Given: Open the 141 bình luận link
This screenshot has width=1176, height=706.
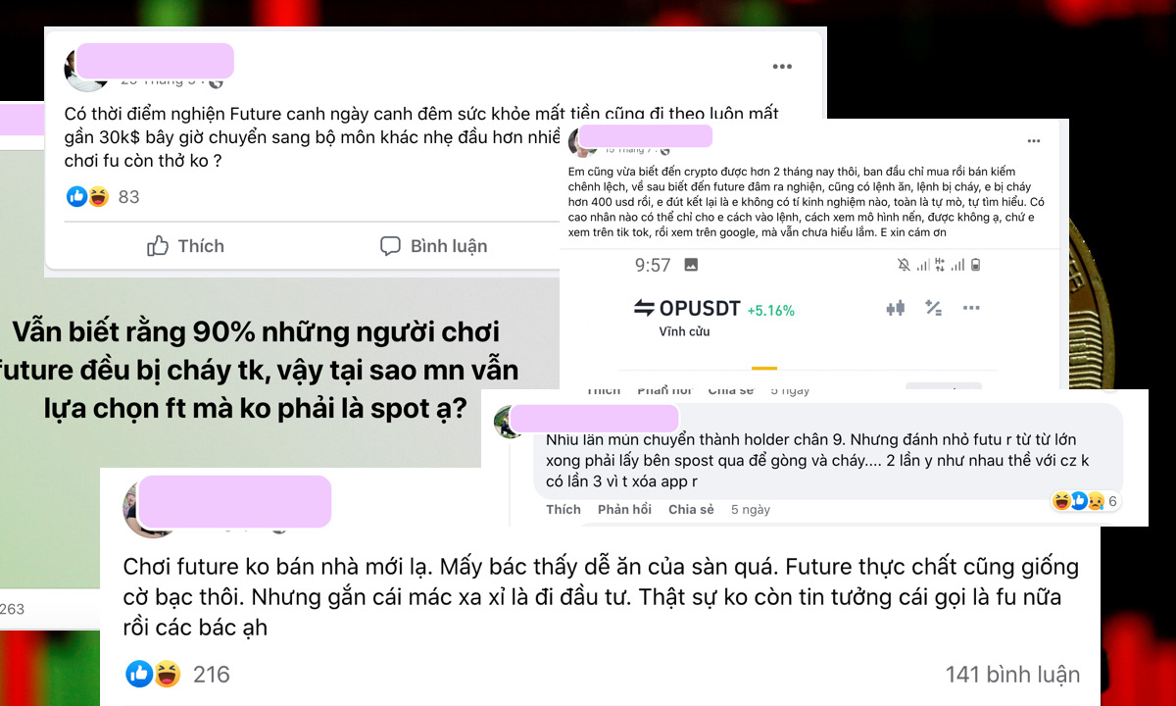Looking at the screenshot, I should (1012, 675).
